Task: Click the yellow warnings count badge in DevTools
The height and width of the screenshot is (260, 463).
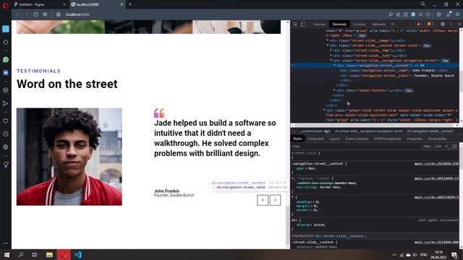Action: (x=430, y=24)
